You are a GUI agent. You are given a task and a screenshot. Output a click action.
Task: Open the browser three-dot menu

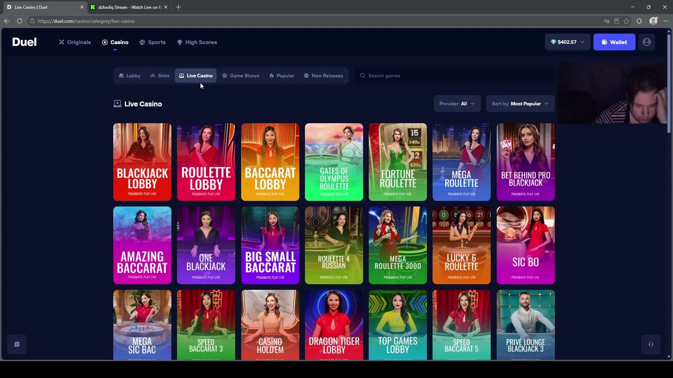(666, 21)
